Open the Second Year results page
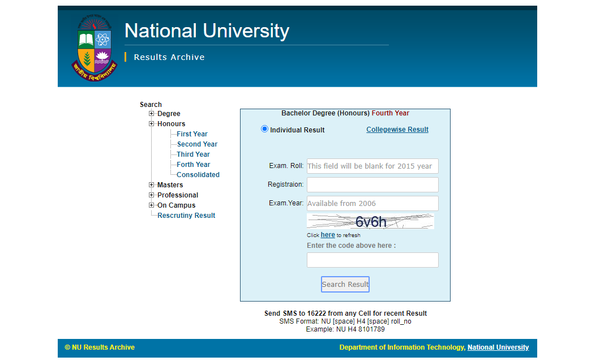Image resolution: width=604 pixels, height=361 pixels. coord(197,144)
